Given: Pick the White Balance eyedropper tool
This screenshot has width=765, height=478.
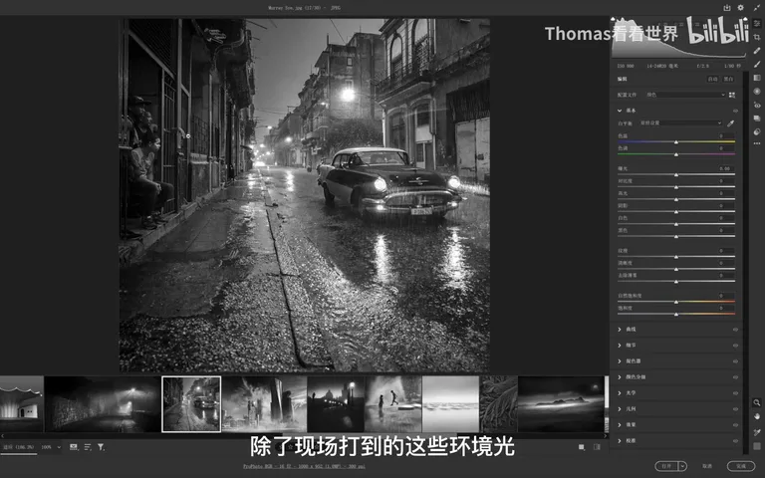Looking at the screenshot, I should (x=730, y=123).
